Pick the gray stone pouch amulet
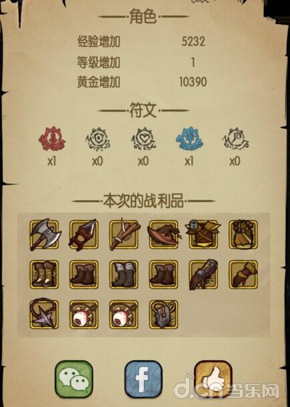Image resolution: width=290 pixels, height=407 pixels. pyautogui.click(x=163, y=314)
